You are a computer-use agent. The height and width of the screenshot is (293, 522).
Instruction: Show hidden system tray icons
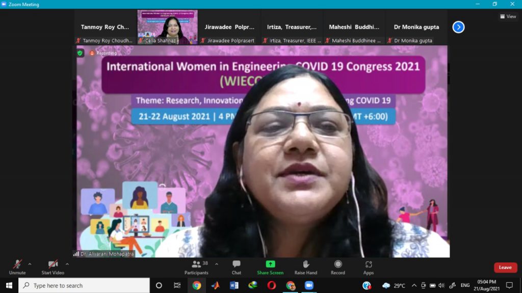(x=414, y=285)
